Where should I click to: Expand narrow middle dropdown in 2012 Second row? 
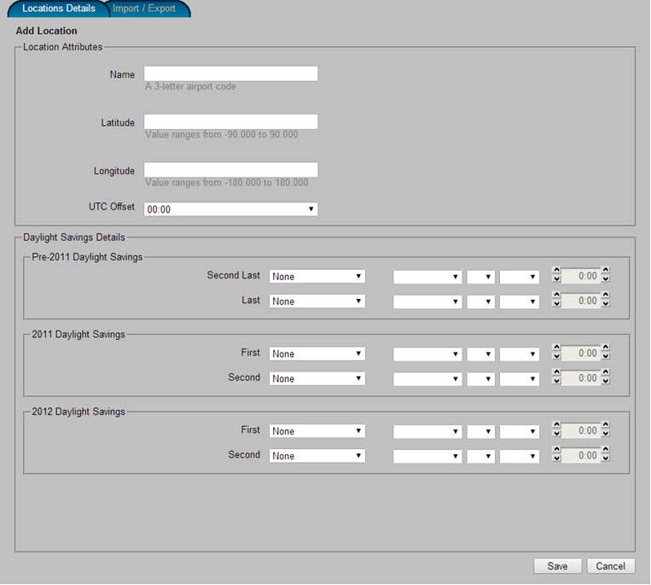(x=480, y=456)
